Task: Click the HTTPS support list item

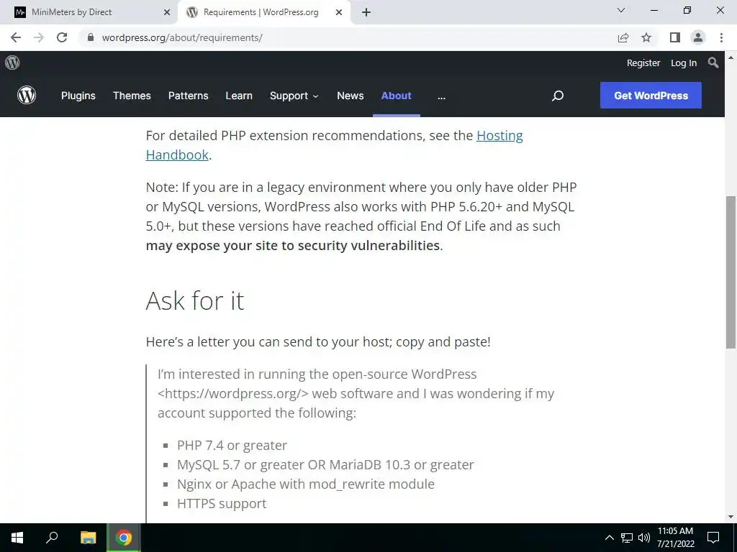Action: pos(222,503)
